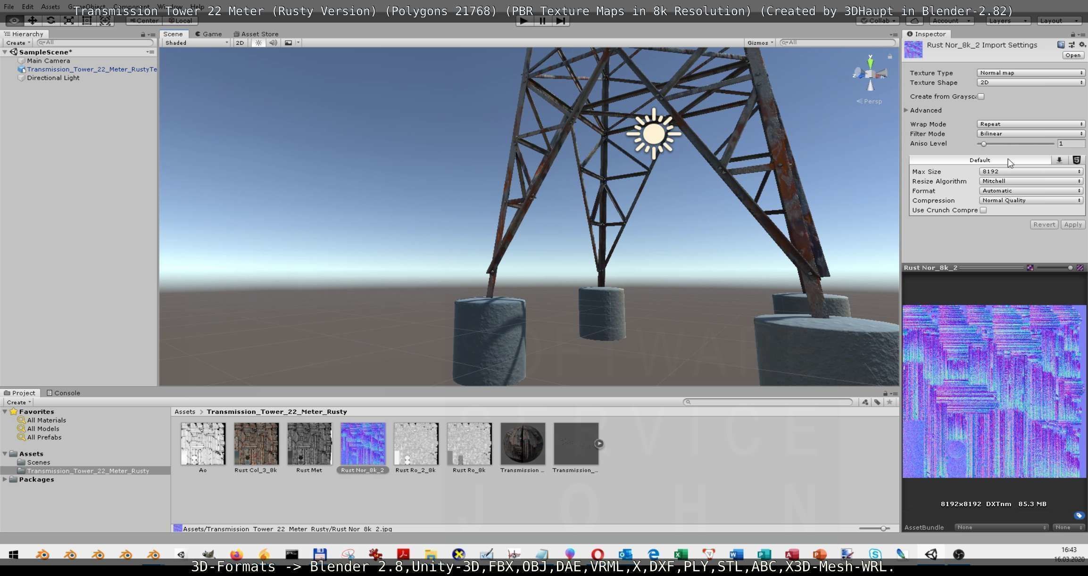Select the Move tool in toolbar

pyautogui.click(x=32, y=21)
